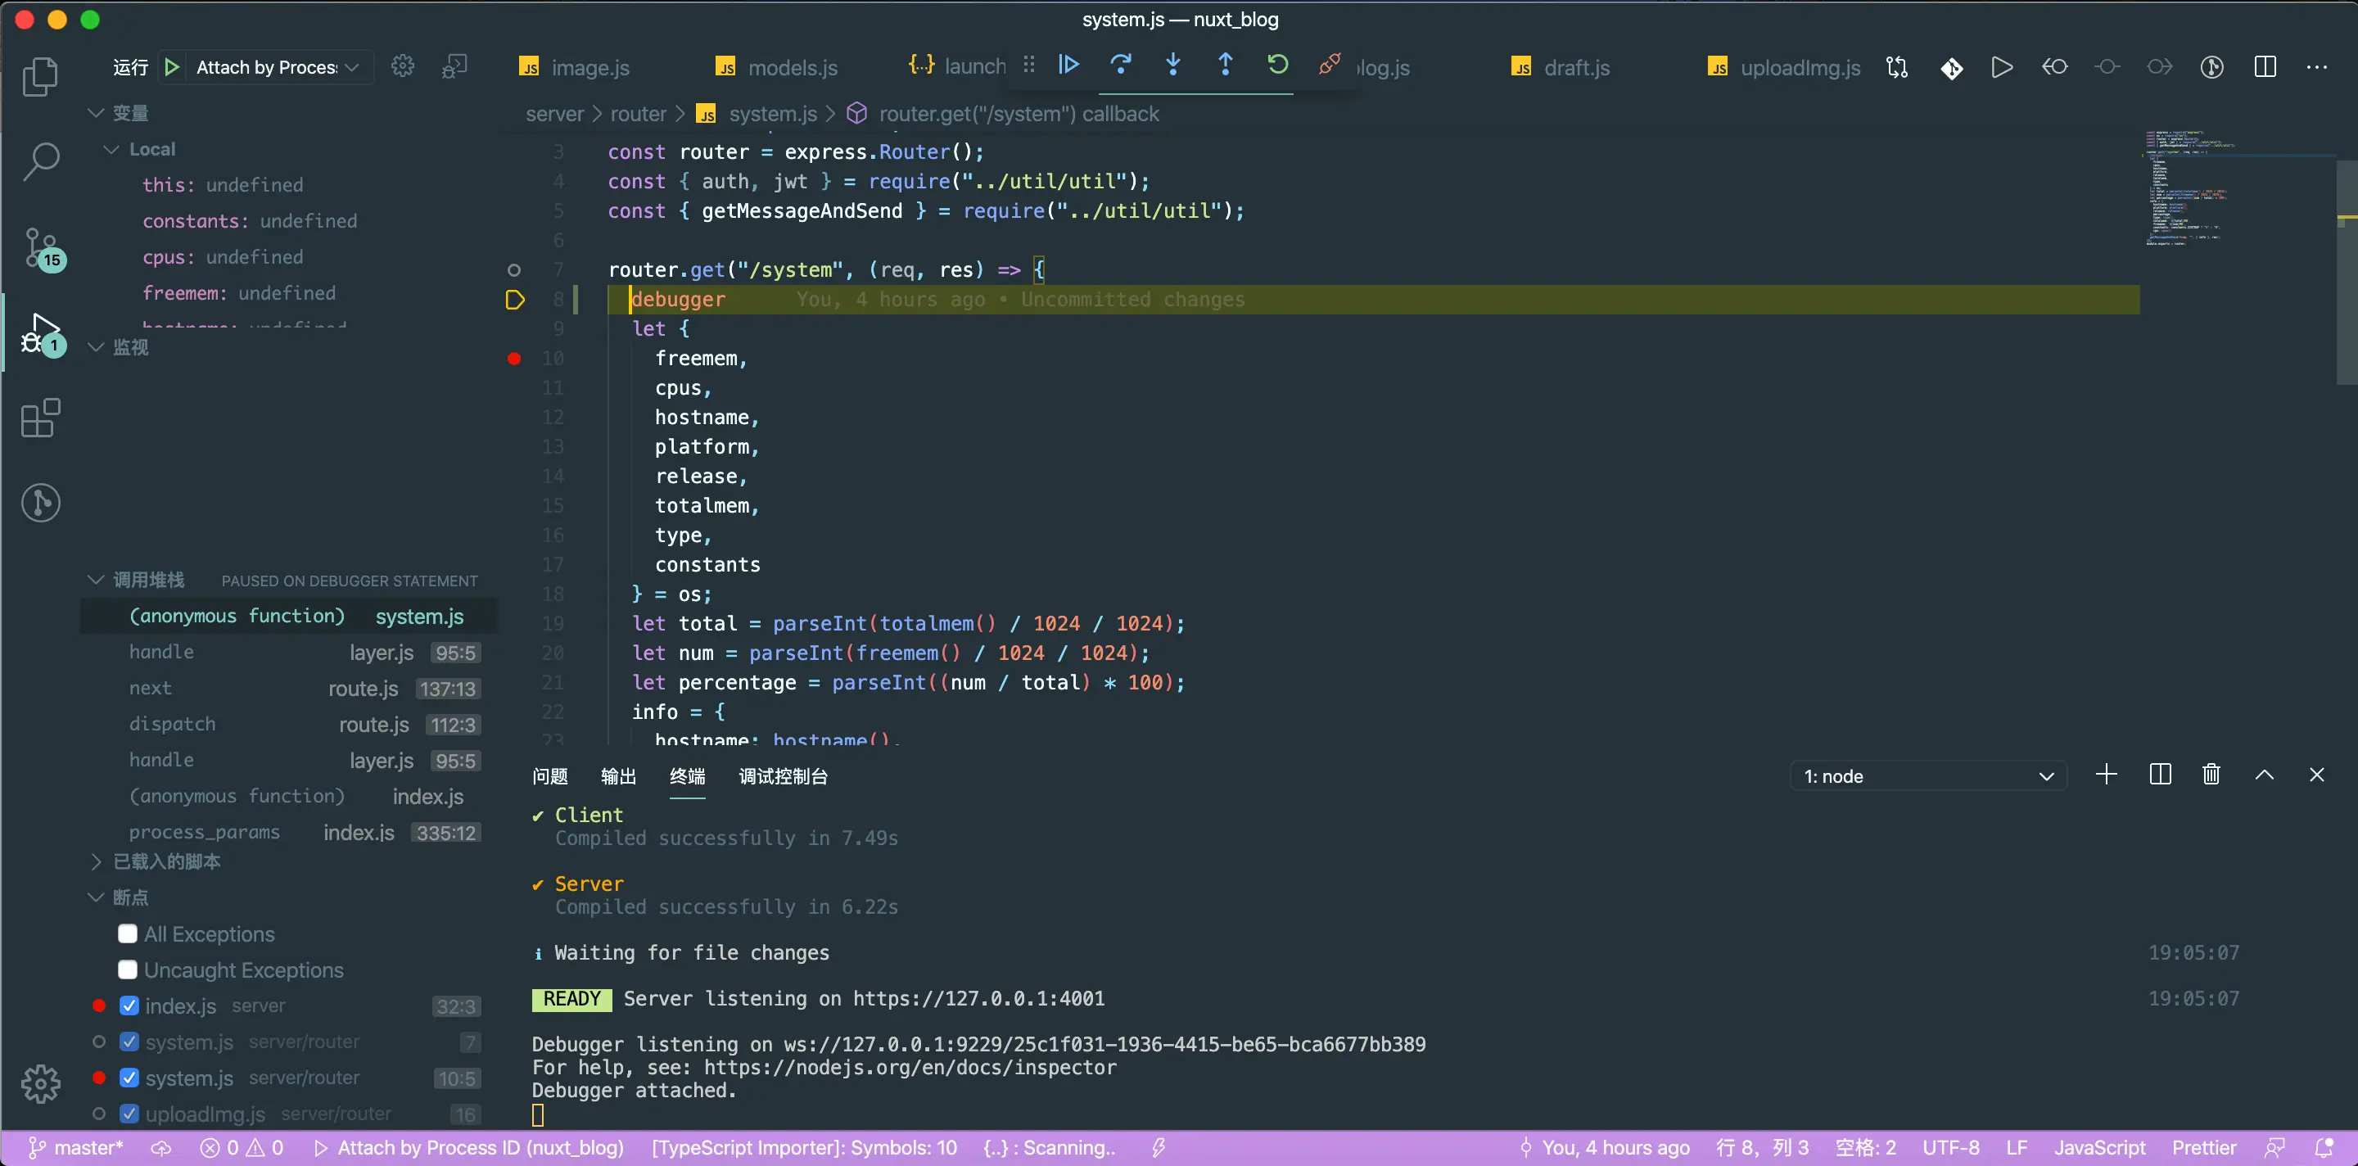Open launch.json via the gear icon

coord(403,67)
